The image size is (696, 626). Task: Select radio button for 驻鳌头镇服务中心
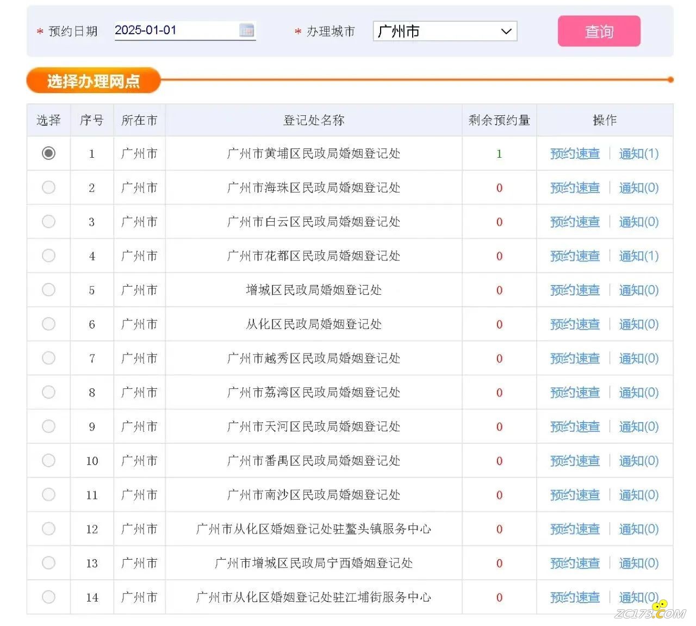(48, 529)
